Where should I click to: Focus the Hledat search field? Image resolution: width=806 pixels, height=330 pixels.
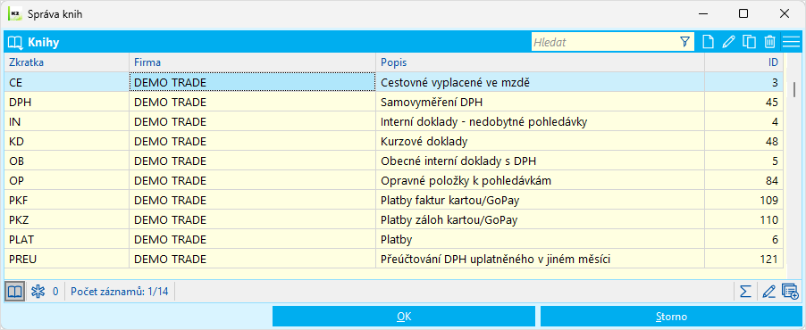pos(605,42)
